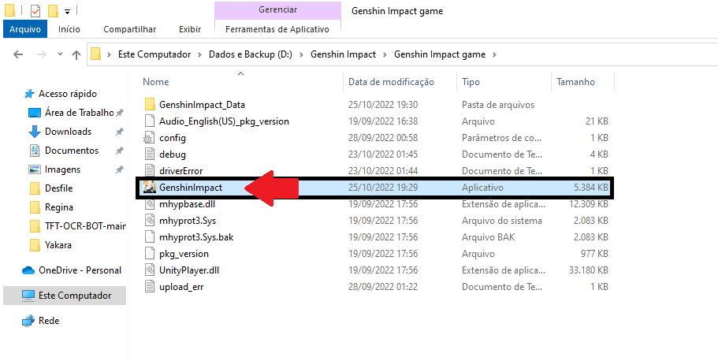
Task: Click the 977 KB size value
Action: (x=593, y=254)
